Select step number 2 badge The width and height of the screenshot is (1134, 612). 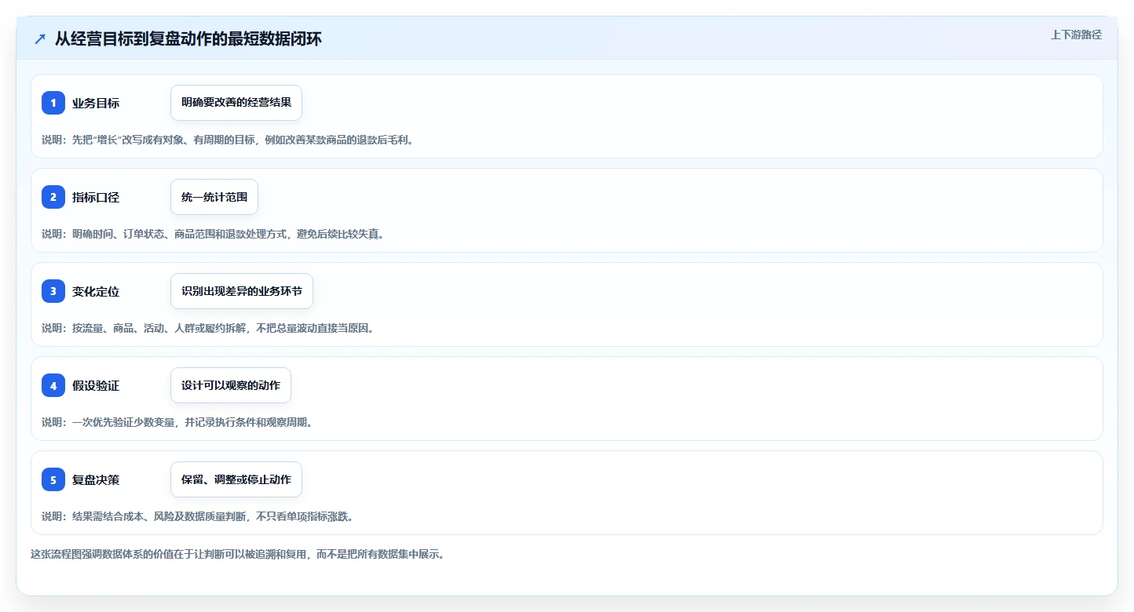[53, 197]
